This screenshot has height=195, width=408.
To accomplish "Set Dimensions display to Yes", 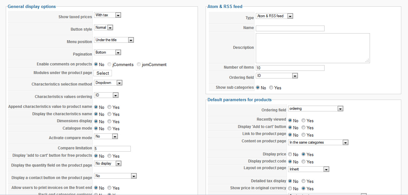I will coord(110,122).
